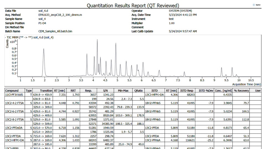Click the Acquisition Time axis label
The width and height of the screenshot is (266, 149).
pos(246,84)
